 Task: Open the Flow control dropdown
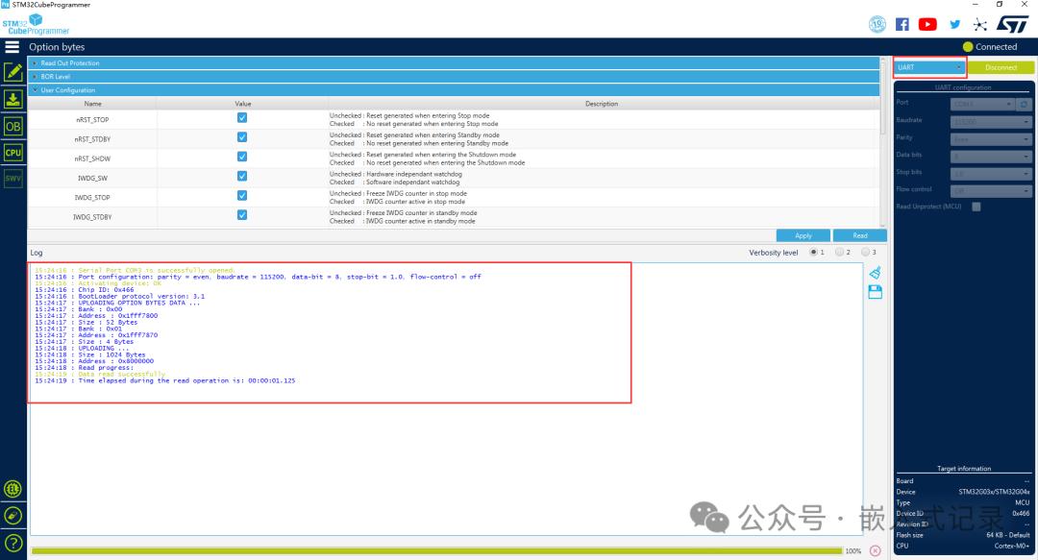pyautogui.click(x=991, y=190)
